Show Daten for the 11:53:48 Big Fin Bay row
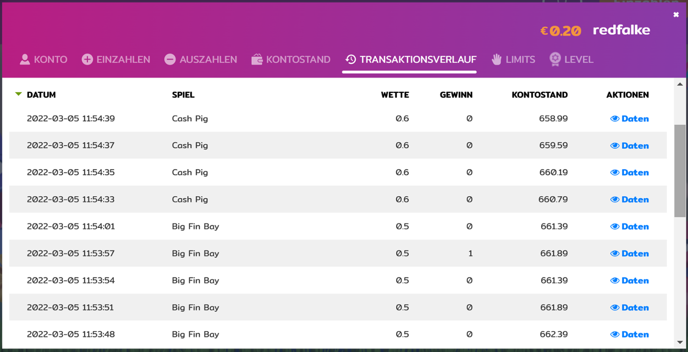 click(x=629, y=335)
